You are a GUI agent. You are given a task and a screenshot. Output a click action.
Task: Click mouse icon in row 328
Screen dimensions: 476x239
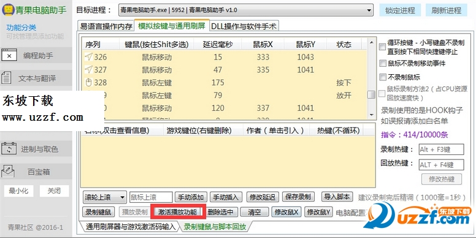click(89, 82)
